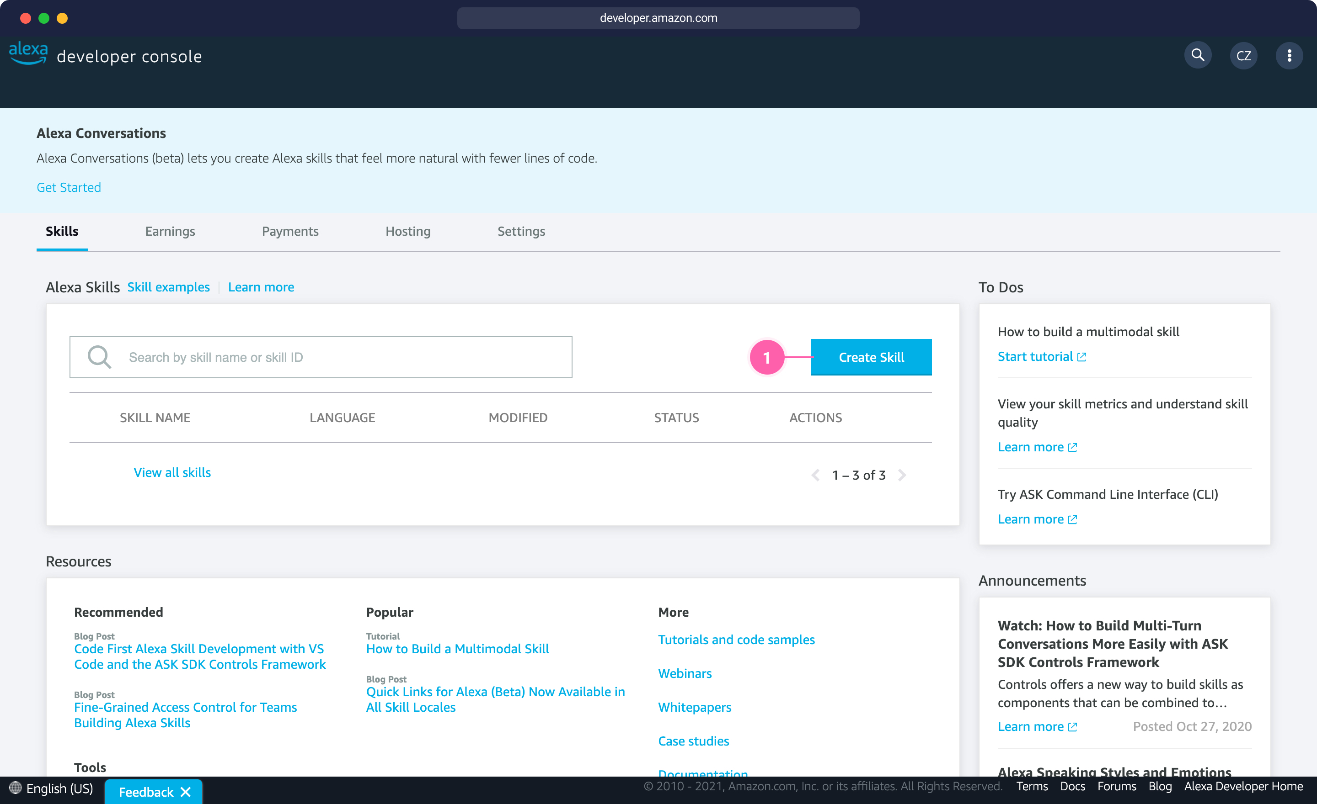Click View all skills link

pyautogui.click(x=172, y=472)
